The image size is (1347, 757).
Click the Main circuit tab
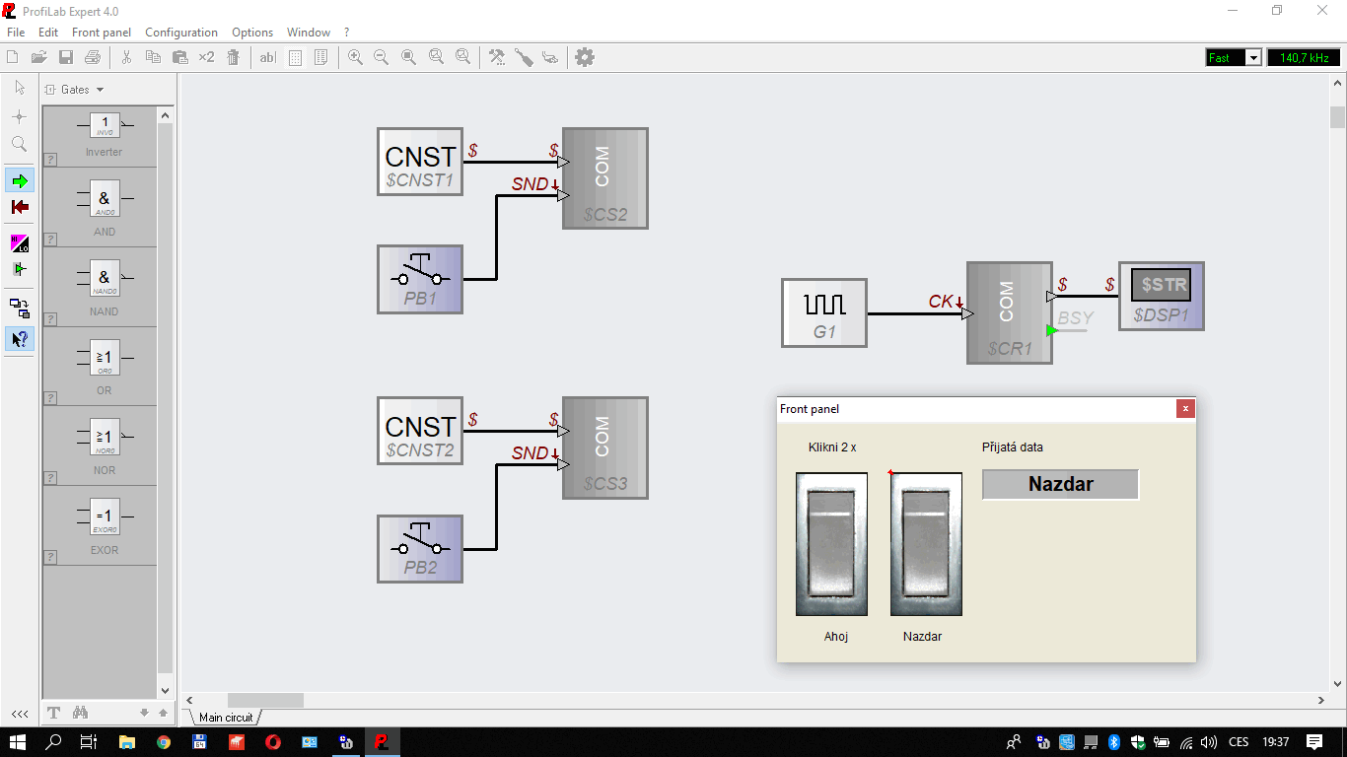[x=226, y=718]
